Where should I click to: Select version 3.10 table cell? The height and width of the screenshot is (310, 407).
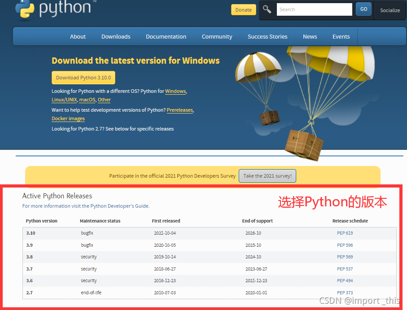31,233
